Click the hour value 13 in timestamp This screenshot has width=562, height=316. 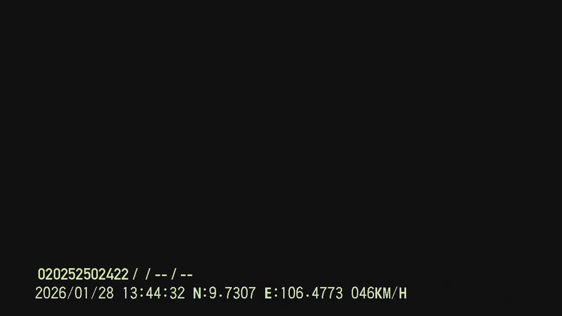click(130, 293)
